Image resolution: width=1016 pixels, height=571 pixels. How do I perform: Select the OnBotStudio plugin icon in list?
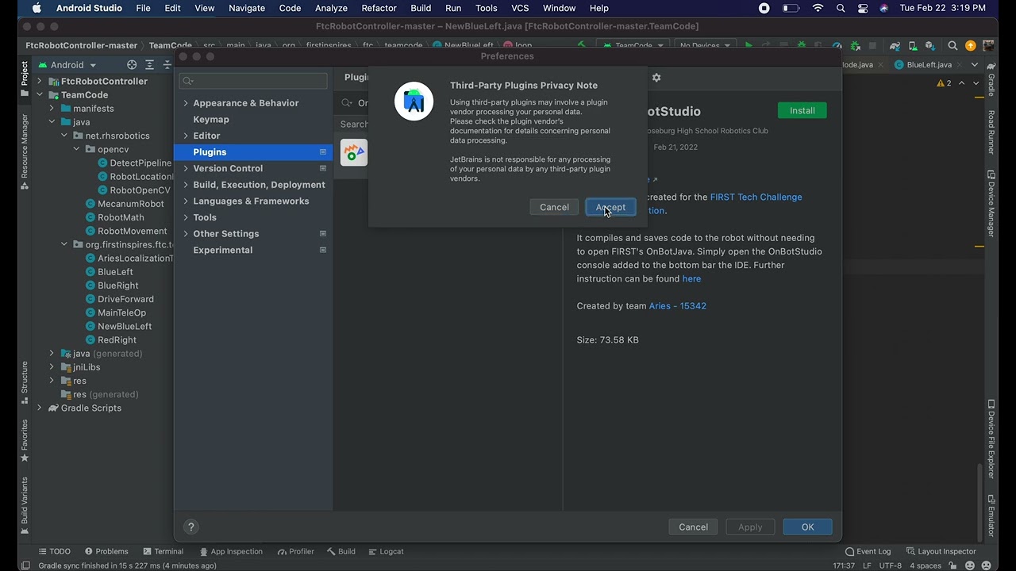(x=354, y=152)
